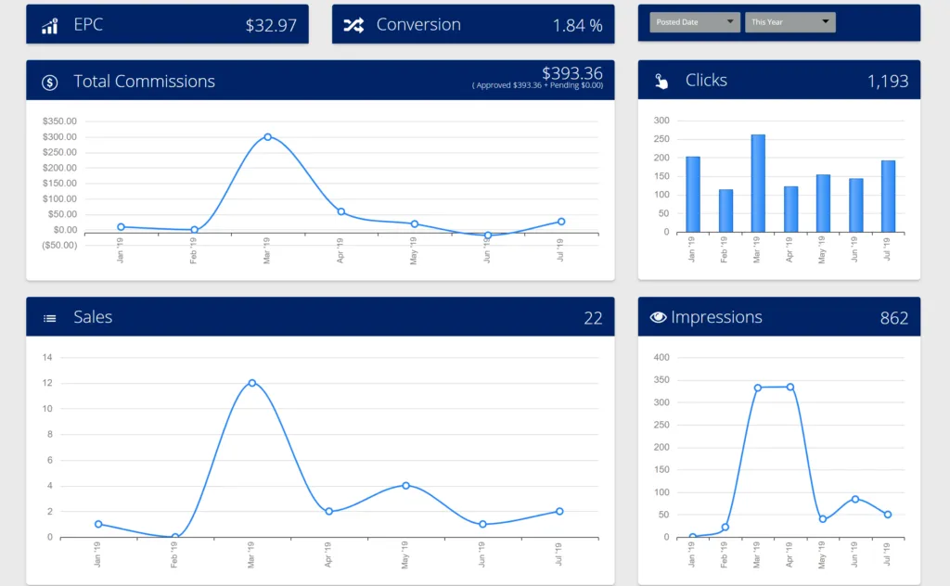Click the Mar '19 bar in Clicks chart
Viewport: 950px width, 586px height.
758,184
